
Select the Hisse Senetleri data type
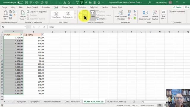point(56,15)
